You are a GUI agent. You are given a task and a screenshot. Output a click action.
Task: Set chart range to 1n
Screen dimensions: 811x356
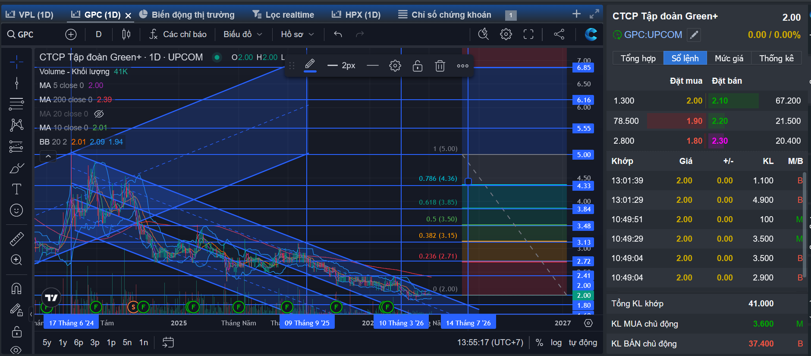144,343
